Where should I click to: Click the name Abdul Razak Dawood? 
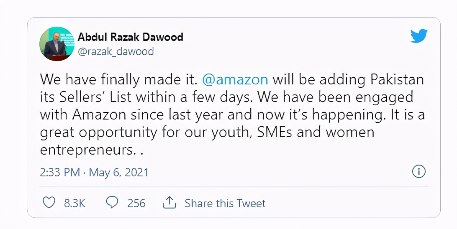tap(130, 37)
